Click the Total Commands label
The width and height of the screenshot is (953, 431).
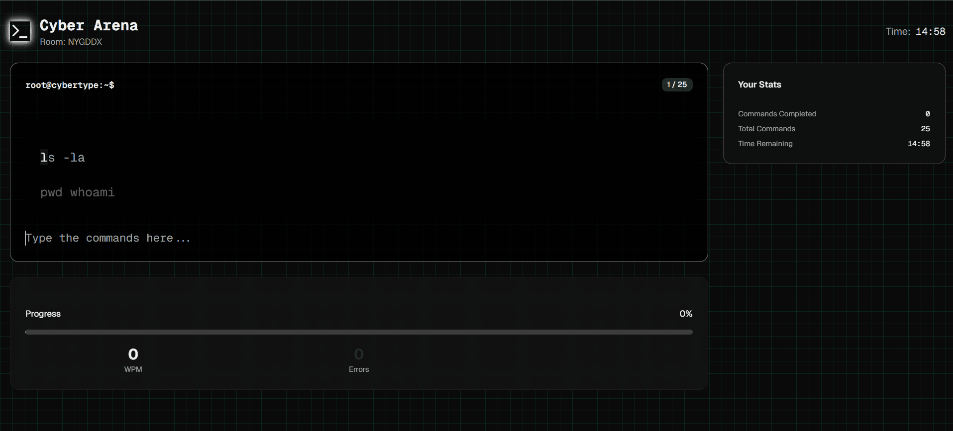click(x=766, y=129)
